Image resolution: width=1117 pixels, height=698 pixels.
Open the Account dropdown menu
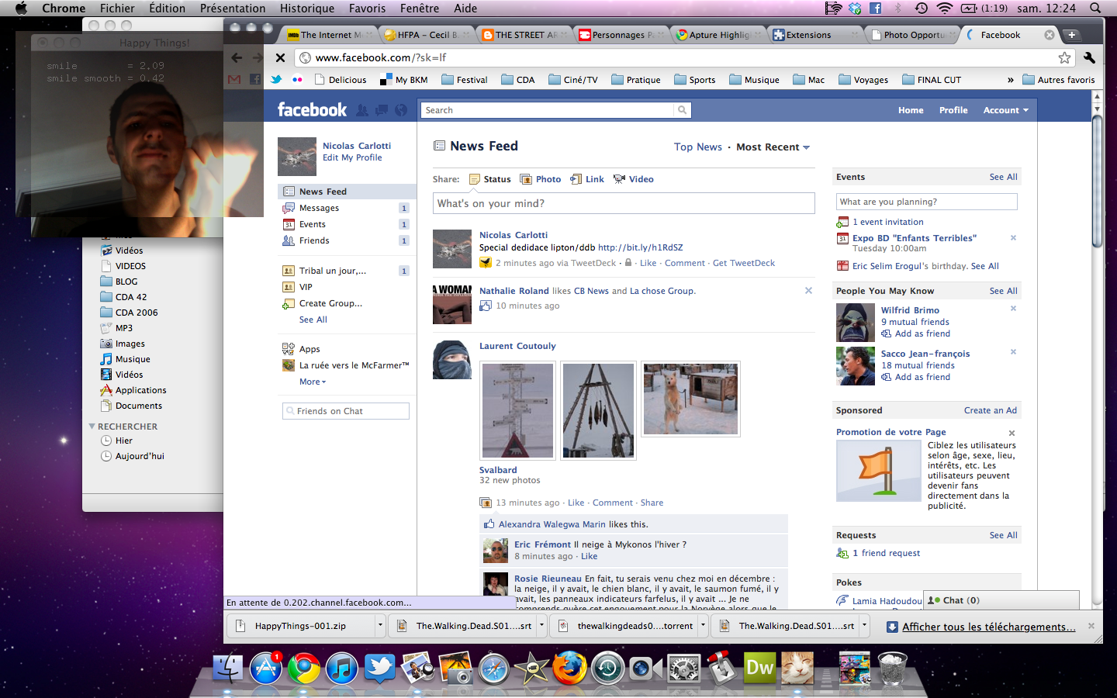pos(1005,110)
